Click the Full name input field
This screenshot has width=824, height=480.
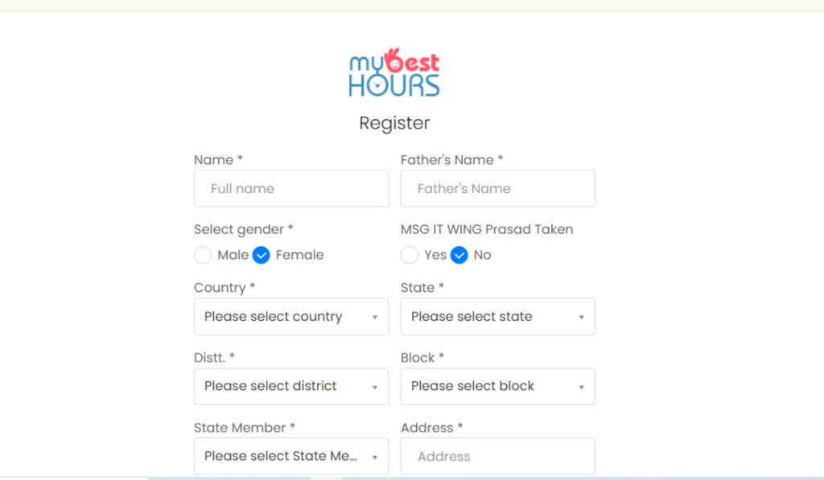pos(290,188)
